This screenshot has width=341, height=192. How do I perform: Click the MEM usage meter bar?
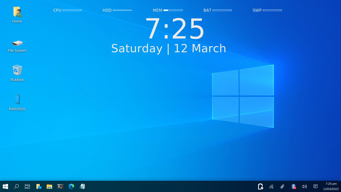coord(173,10)
